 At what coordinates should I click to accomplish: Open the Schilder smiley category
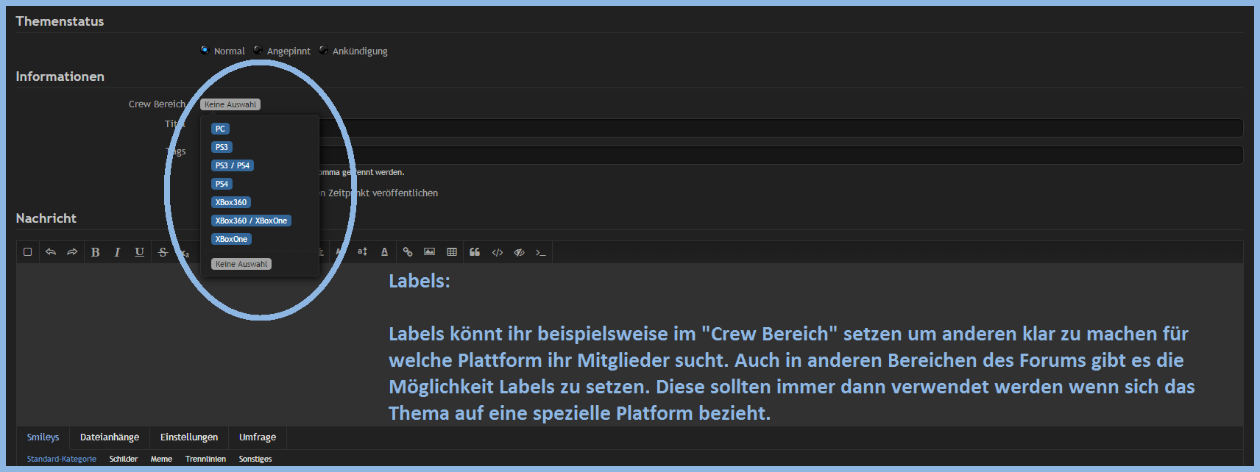pyautogui.click(x=124, y=459)
